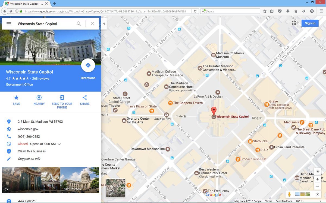Image resolution: width=326 pixels, height=203 pixels.
Task: Open the Google Maps hamburger menu
Action: click(x=9, y=24)
